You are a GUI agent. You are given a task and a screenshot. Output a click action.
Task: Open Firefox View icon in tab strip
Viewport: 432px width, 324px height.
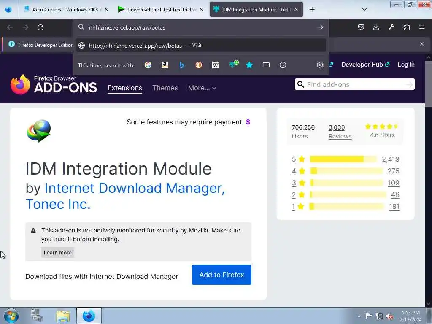(8, 10)
